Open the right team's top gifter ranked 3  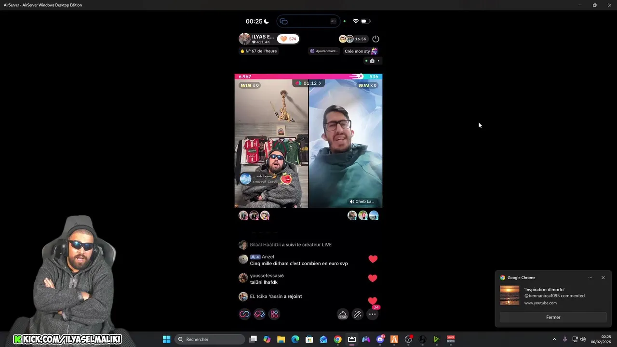[374, 215]
